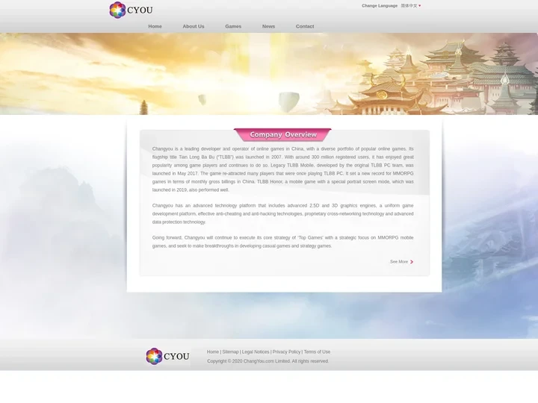Open the Privacy Policy footer link

pyautogui.click(x=286, y=352)
